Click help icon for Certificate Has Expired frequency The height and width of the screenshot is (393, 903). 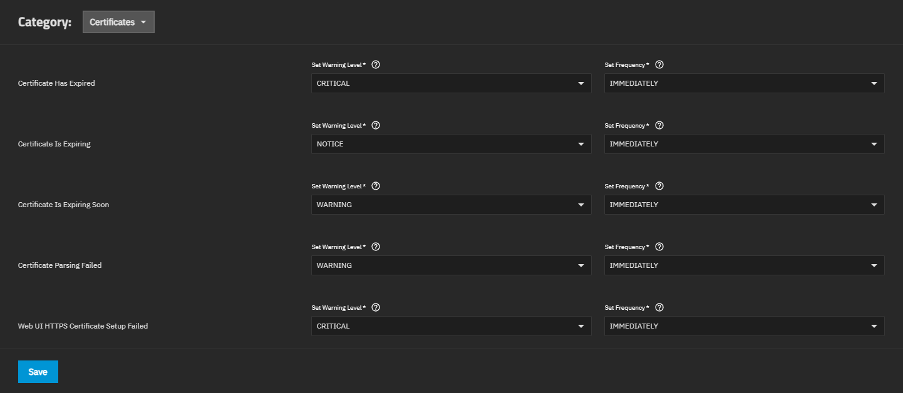point(659,64)
